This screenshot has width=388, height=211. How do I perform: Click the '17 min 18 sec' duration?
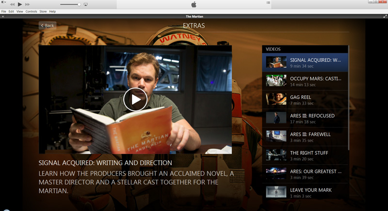[303, 121]
